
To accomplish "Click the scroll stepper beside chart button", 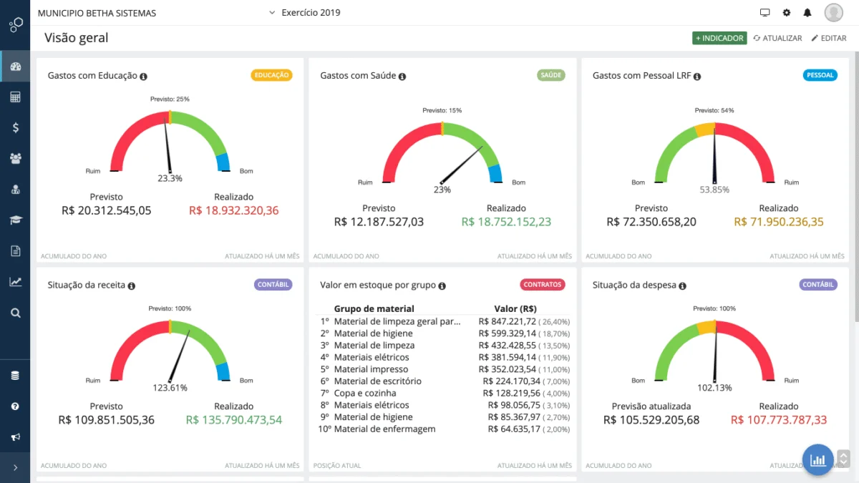I will point(843,459).
